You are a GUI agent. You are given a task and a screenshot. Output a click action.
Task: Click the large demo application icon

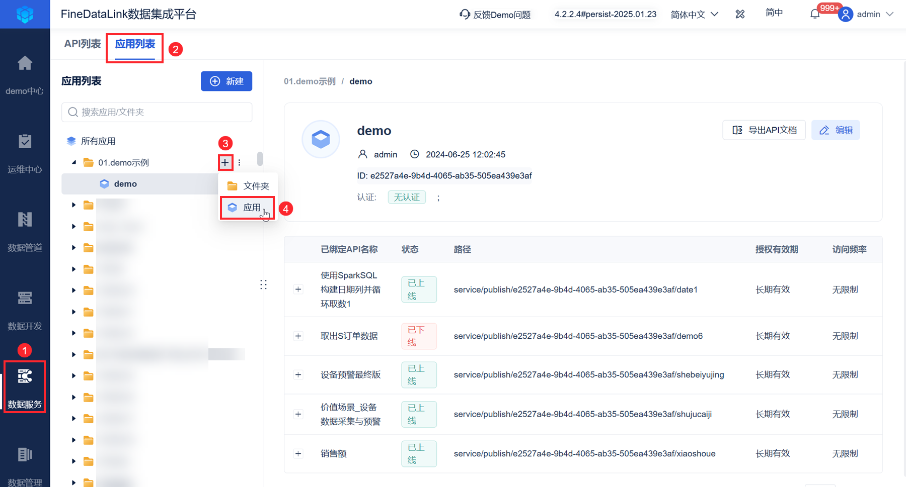[321, 139]
